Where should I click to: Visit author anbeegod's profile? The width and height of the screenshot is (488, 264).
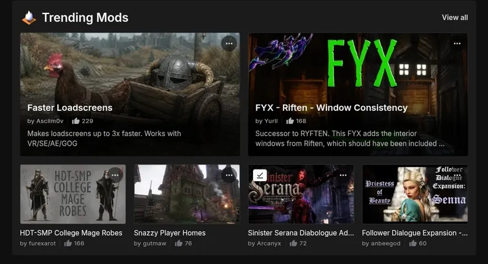click(x=386, y=243)
